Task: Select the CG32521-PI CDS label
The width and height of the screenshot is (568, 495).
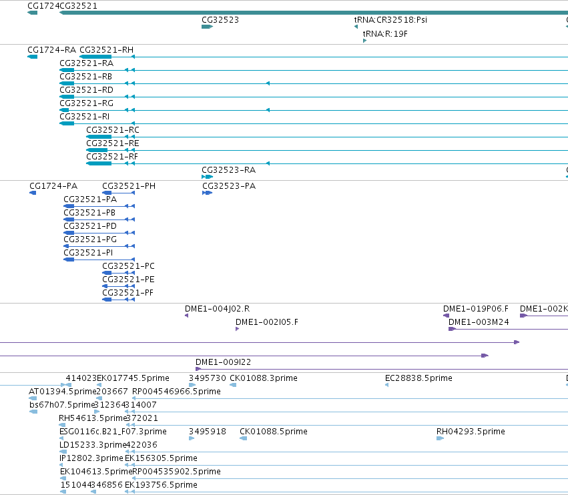Action: coord(88,253)
